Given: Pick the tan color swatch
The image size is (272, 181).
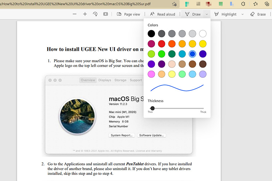Looking at the screenshot, I should (182, 64).
